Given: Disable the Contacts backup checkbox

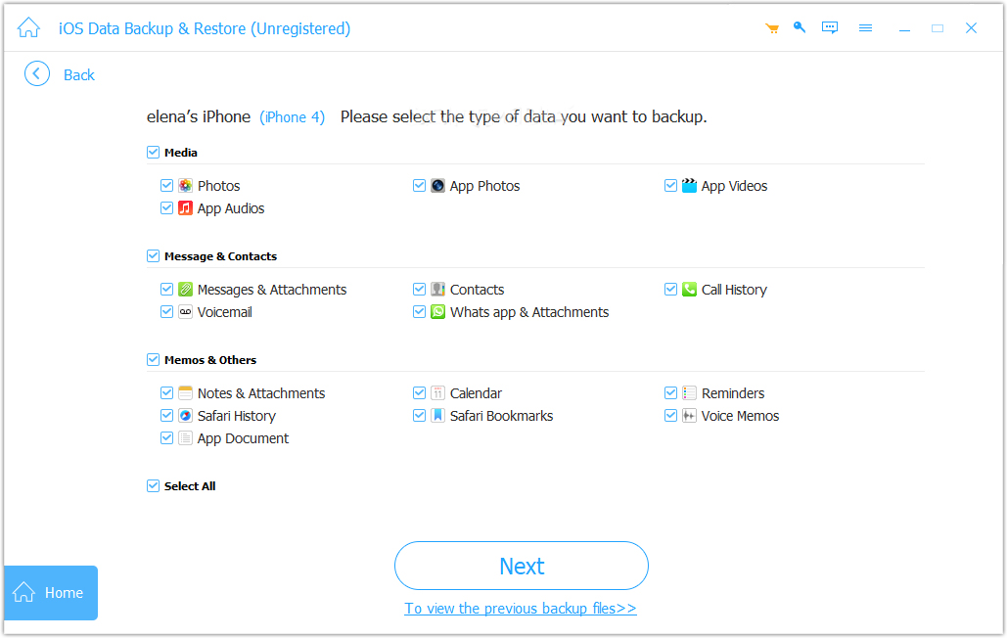Looking at the screenshot, I should pos(420,290).
